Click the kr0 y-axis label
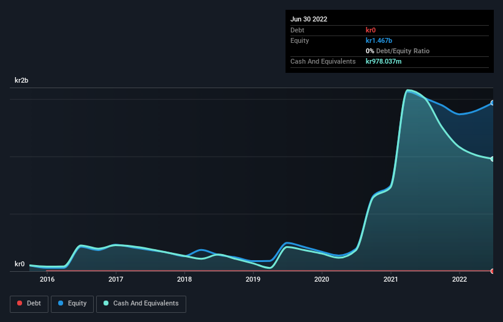 coord(20,264)
